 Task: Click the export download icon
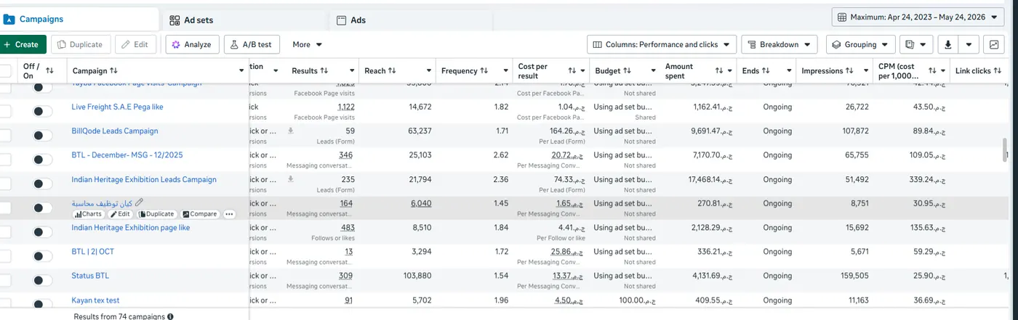coord(947,44)
